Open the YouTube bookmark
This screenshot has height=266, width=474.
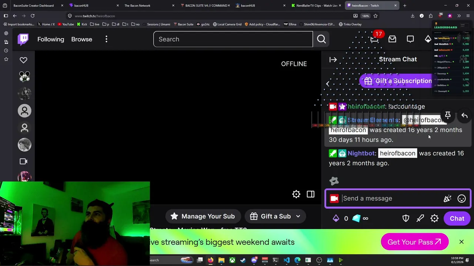(66, 24)
